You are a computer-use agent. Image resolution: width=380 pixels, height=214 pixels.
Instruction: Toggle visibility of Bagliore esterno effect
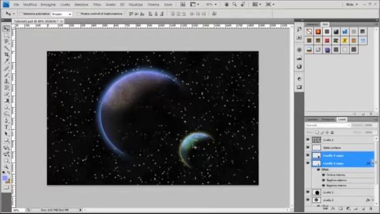(x=323, y=180)
